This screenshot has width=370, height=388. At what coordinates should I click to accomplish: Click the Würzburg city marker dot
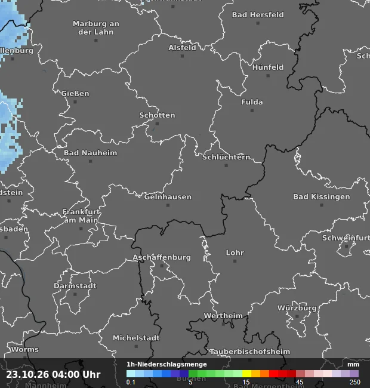point(297,316)
